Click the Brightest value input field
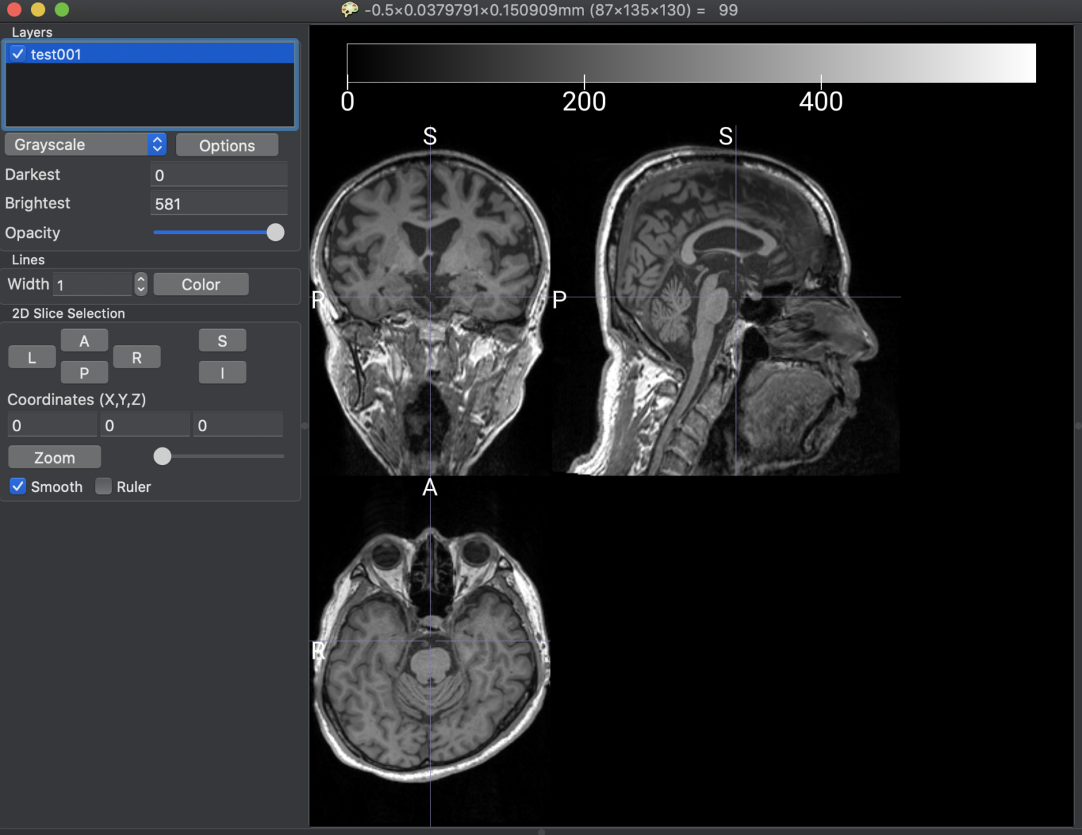 point(218,203)
